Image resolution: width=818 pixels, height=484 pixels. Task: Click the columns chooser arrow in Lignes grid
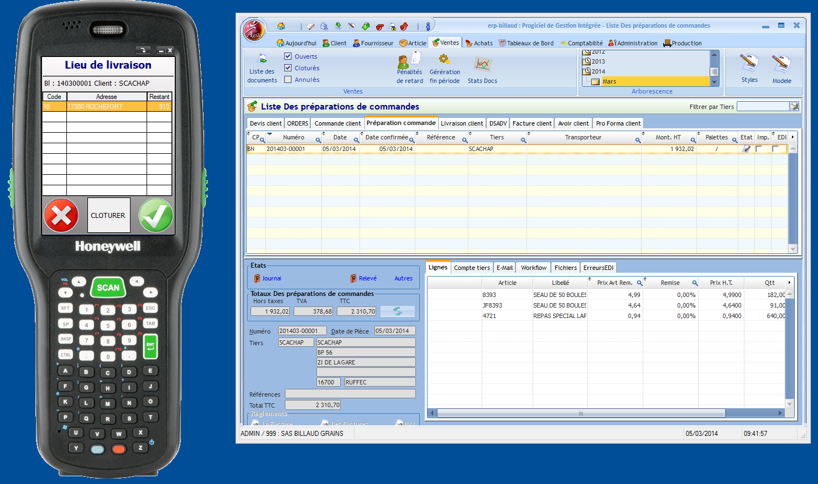coord(789,282)
